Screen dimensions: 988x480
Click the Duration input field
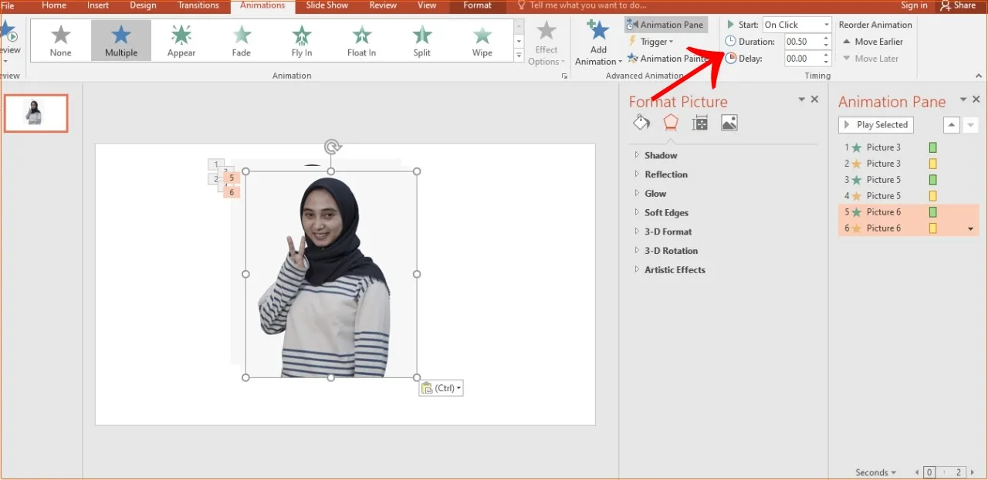tap(802, 42)
